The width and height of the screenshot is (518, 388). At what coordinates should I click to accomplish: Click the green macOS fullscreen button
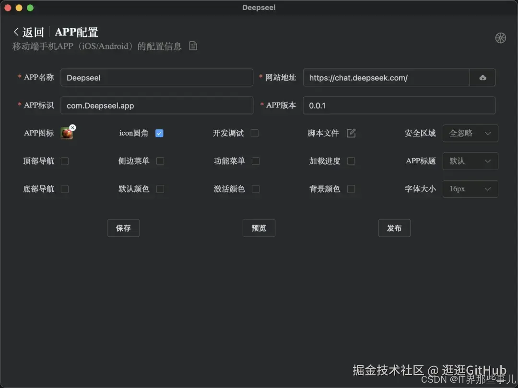pyautogui.click(x=30, y=8)
